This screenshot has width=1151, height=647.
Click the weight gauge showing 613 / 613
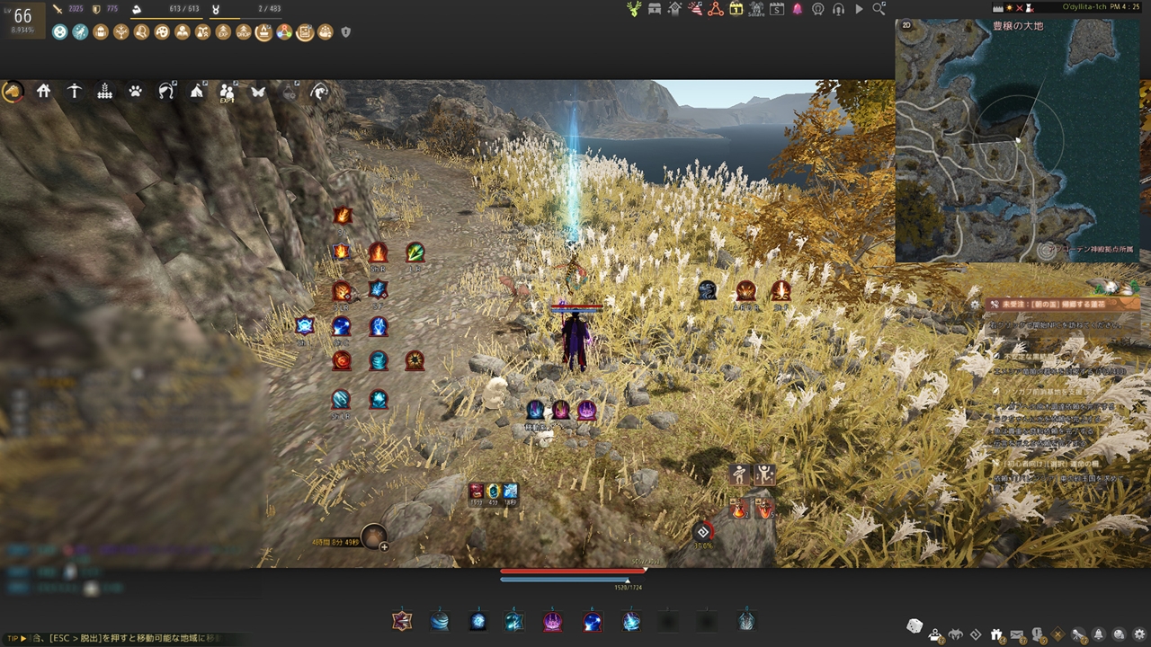169,13
